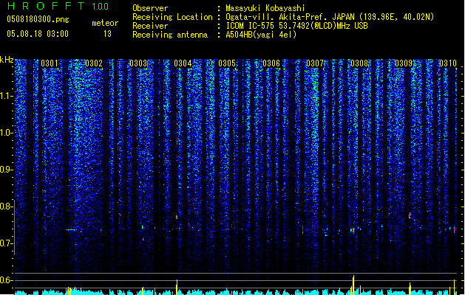The width and height of the screenshot is (465, 295).
Task: Click the 0.8 kHz axis tick label
Action: coord(7,206)
